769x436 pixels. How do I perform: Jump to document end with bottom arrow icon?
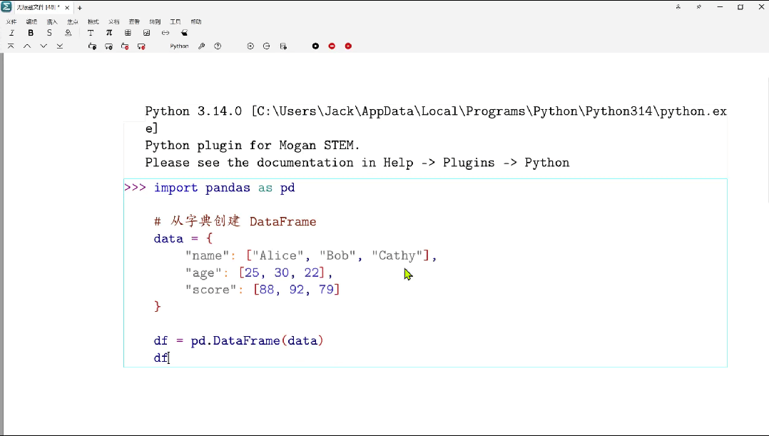60,46
